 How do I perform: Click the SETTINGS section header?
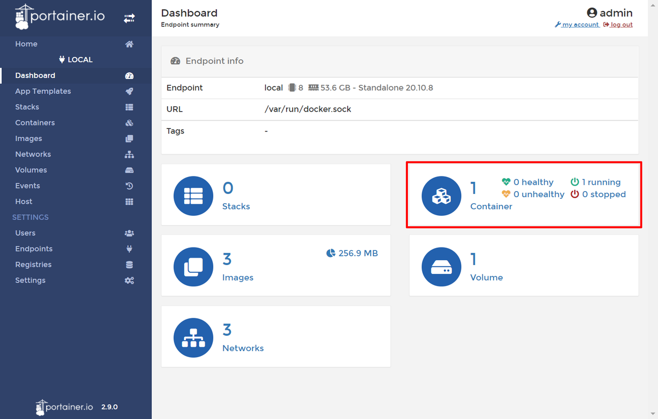tap(30, 217)
